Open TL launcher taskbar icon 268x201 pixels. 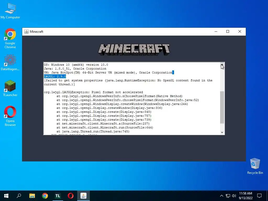[x=58, y=196]
